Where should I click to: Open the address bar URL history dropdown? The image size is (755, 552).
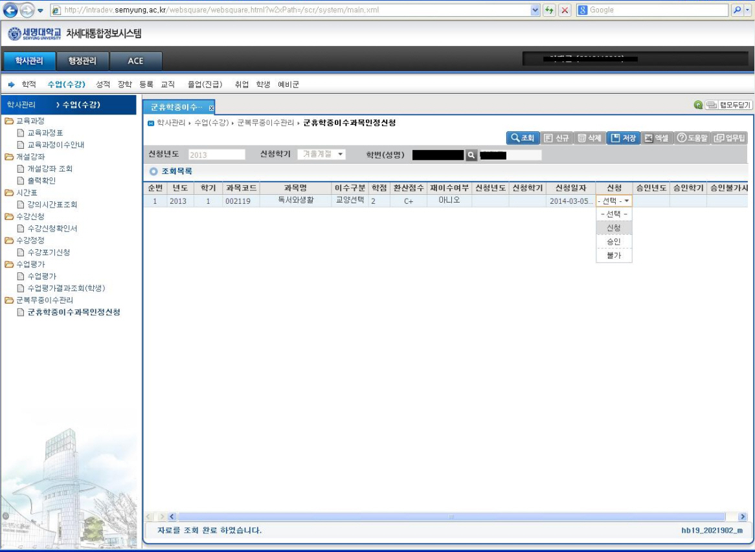(x=535, y=10)
